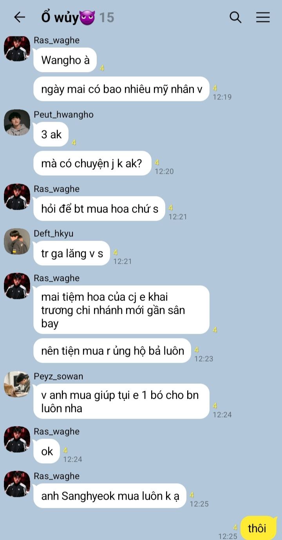The height and width of the screenshot is (540, 282).
Task: Select the Peyz_sowan "1 bó cho bn" message
Action: point(121,401)
